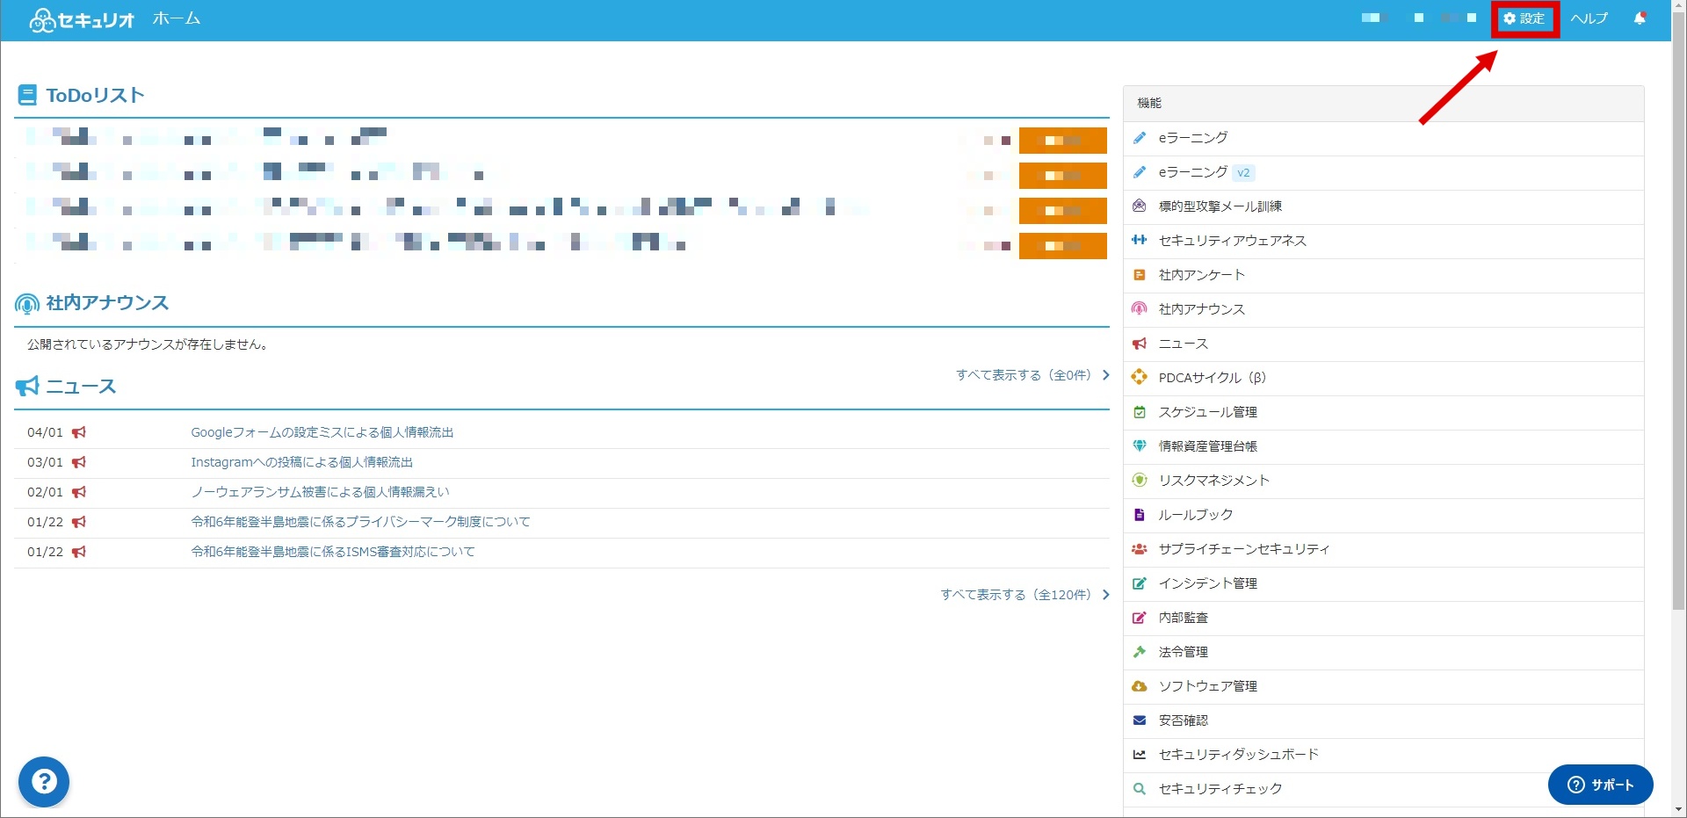Click the megaphone icon on 02/01 news row
1687x818 pixels.
[79, 492]
